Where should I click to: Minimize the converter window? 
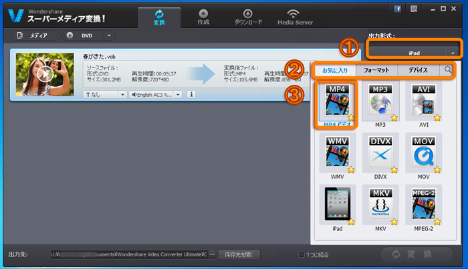pyautogui.click(x=433, y=9)
